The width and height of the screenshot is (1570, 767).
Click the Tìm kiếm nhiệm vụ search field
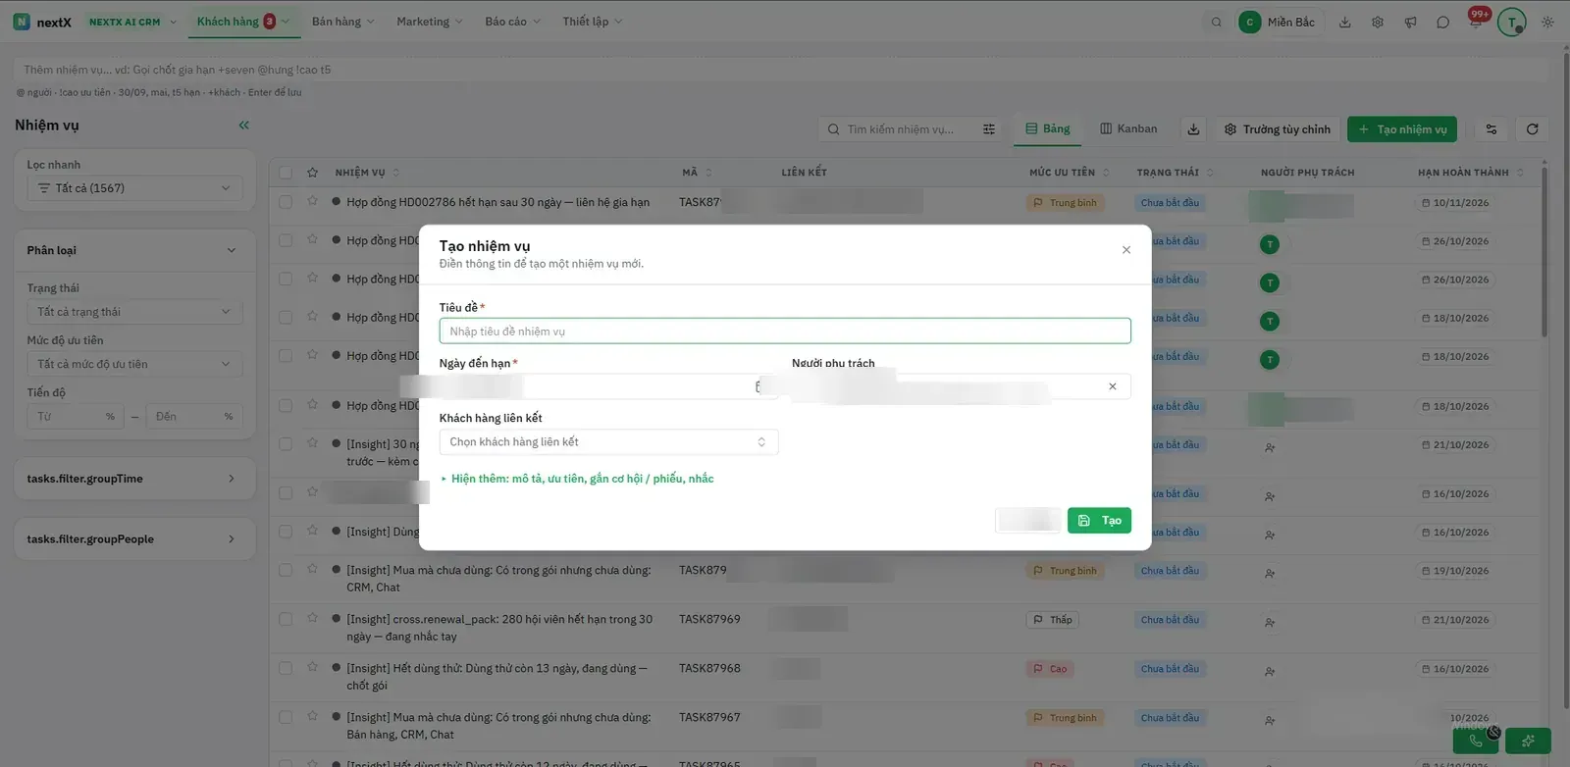[901, 129]
